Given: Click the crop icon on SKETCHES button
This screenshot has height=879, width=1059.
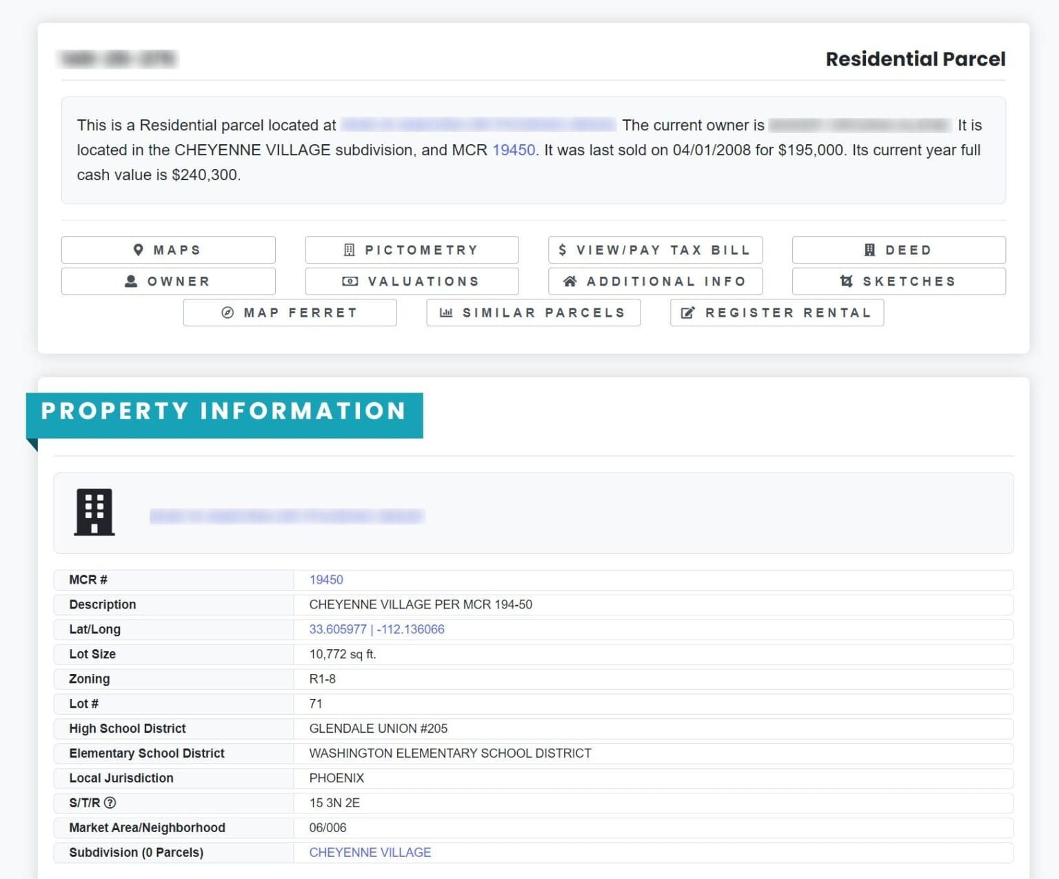Looking at the screenshot, I should [846, 281].
